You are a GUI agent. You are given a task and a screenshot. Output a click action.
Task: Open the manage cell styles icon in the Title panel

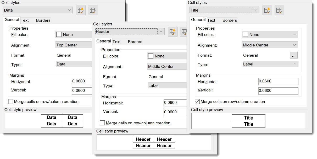point(279,10)
